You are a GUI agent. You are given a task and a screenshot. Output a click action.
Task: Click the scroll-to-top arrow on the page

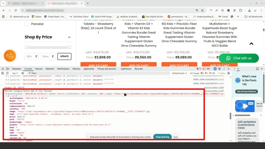pyautogui.click(x=251, y=43)
